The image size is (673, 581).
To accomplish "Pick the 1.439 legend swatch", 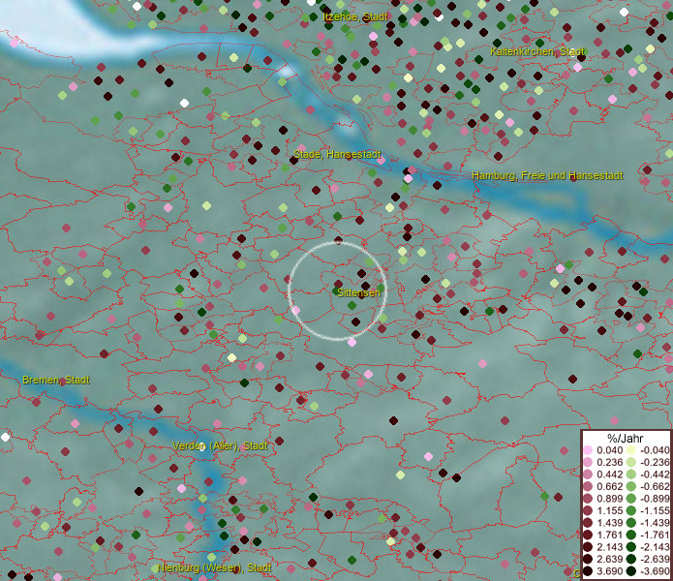I will click(588, 523).
